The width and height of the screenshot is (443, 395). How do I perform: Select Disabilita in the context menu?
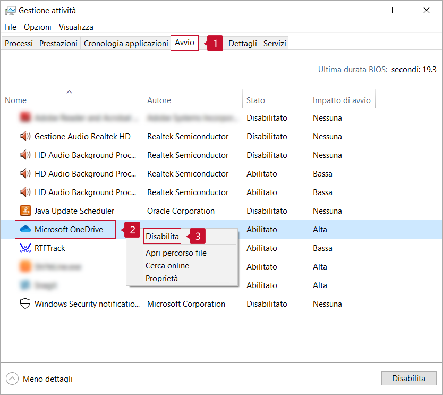pyautogui.click(x=162, y=237)
